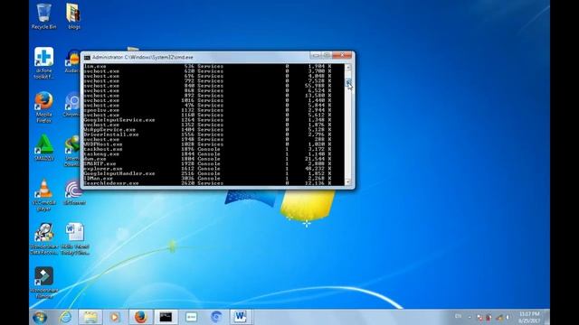Maximize the cmd.exe window
Screen dimensions: 579x325
click(327, 55)
